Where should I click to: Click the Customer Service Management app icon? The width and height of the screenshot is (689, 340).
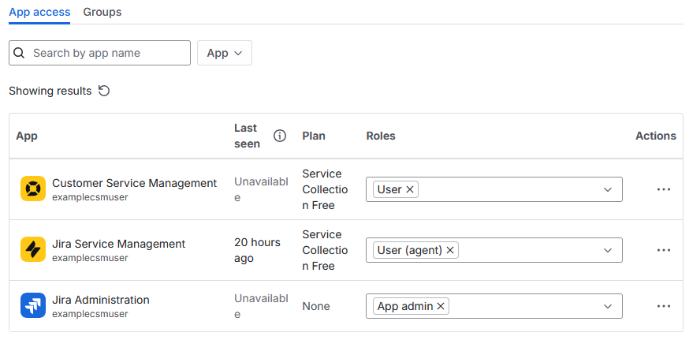(33, 189)
